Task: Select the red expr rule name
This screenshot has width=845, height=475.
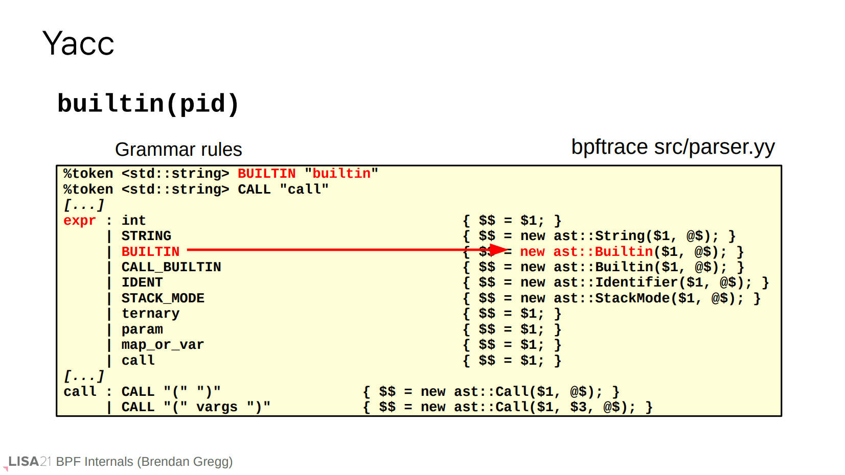Action: (x=80, y=221)
